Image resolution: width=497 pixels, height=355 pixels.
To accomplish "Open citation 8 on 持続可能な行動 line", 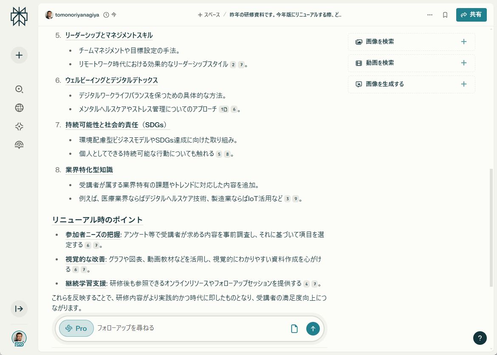I will [x=227, y=154].
